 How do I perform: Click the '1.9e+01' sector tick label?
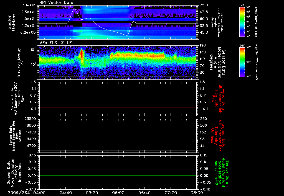pos(29,19)
